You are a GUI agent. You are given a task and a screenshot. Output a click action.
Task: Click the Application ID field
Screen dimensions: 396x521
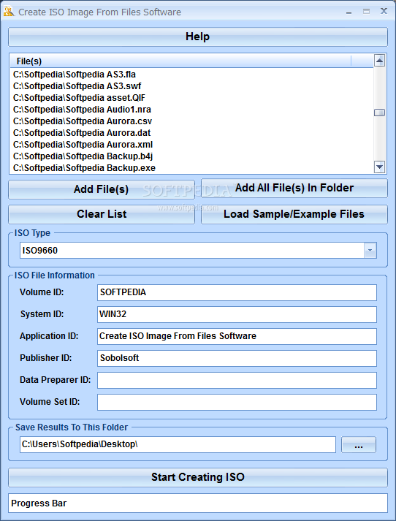point(237,336)
